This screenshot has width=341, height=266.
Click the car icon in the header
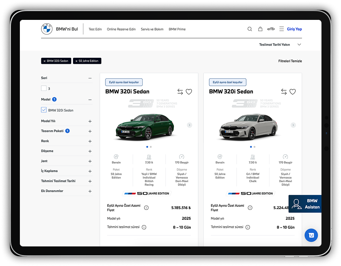[x=271, y=29]
